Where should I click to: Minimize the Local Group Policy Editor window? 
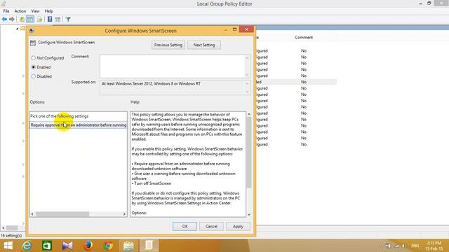point(420,3)
